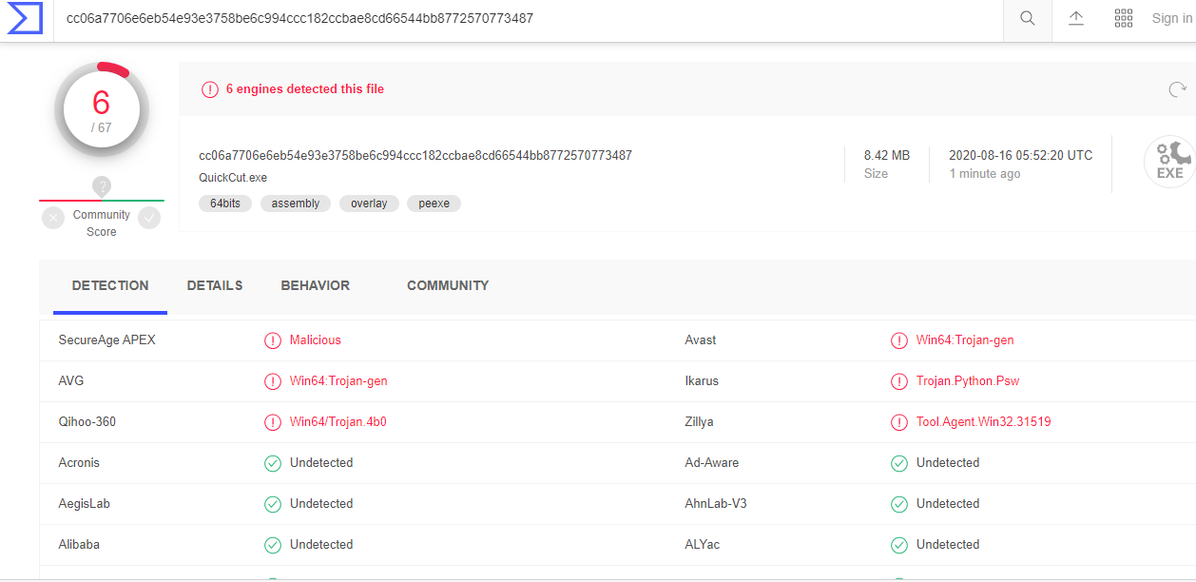Screen dimensions: 1196x582
Task: Vote positive with community score check button
Action: (149, 218)
